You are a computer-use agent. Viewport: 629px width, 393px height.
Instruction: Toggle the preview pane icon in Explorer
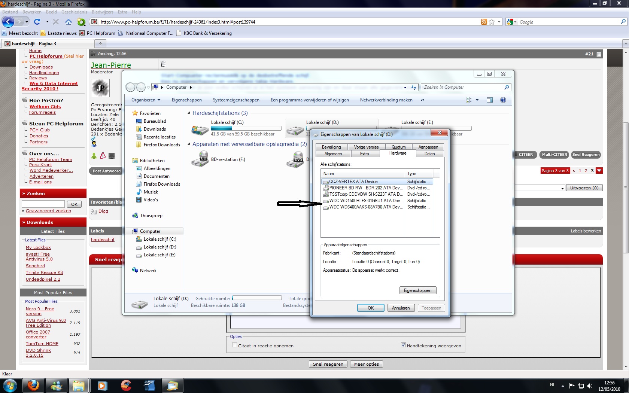[x=489, y=100]
